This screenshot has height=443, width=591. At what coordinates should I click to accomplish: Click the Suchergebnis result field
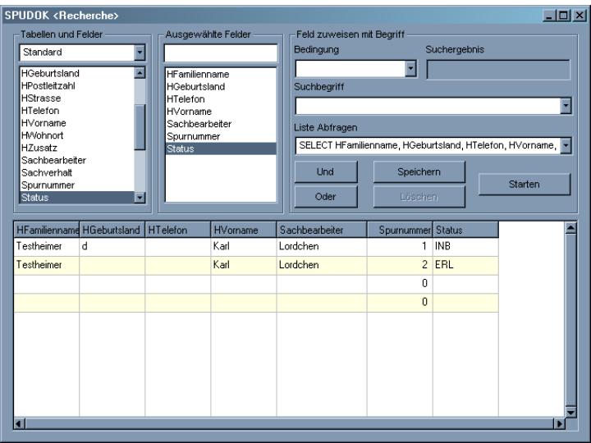pos(497,70)
